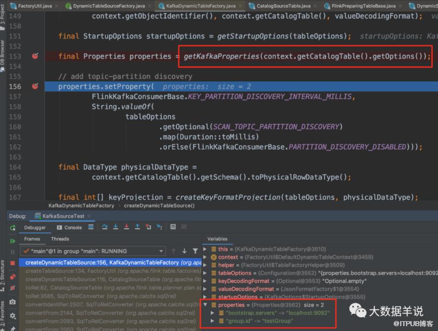Open DynamicTableSourceFactory.java tab
The image size is (438, 331).
pyautogui.click(x=109, y=5)
